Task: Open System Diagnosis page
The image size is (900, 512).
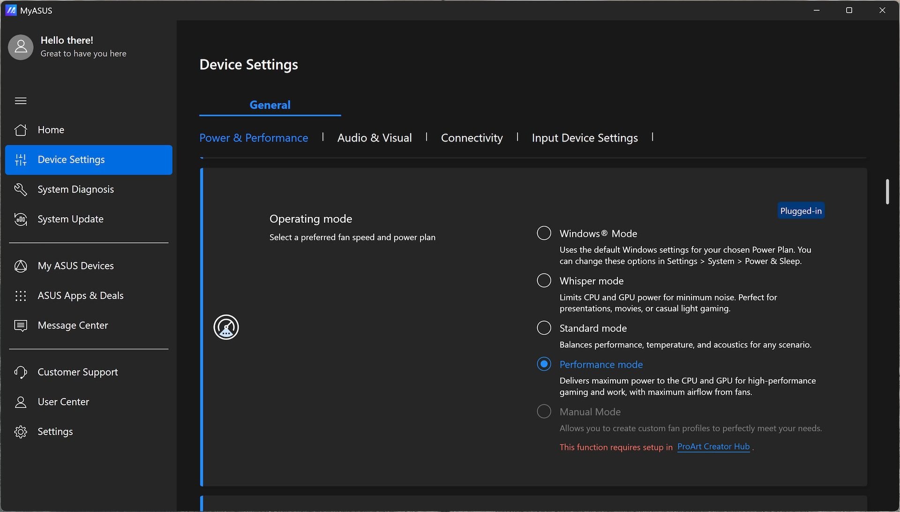Action: point(89,189)
